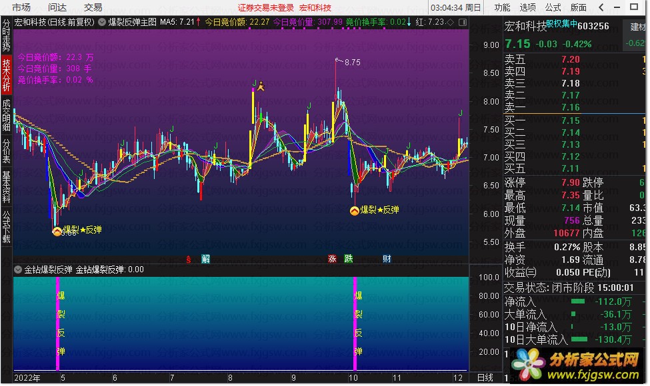
Task: Switch to 技术分析 side tab
Action: click(6, 75)
